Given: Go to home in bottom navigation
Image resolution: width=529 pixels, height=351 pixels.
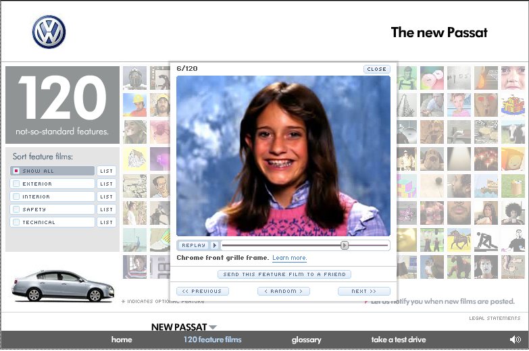Looking at the screenshot, I should [122, 340].
